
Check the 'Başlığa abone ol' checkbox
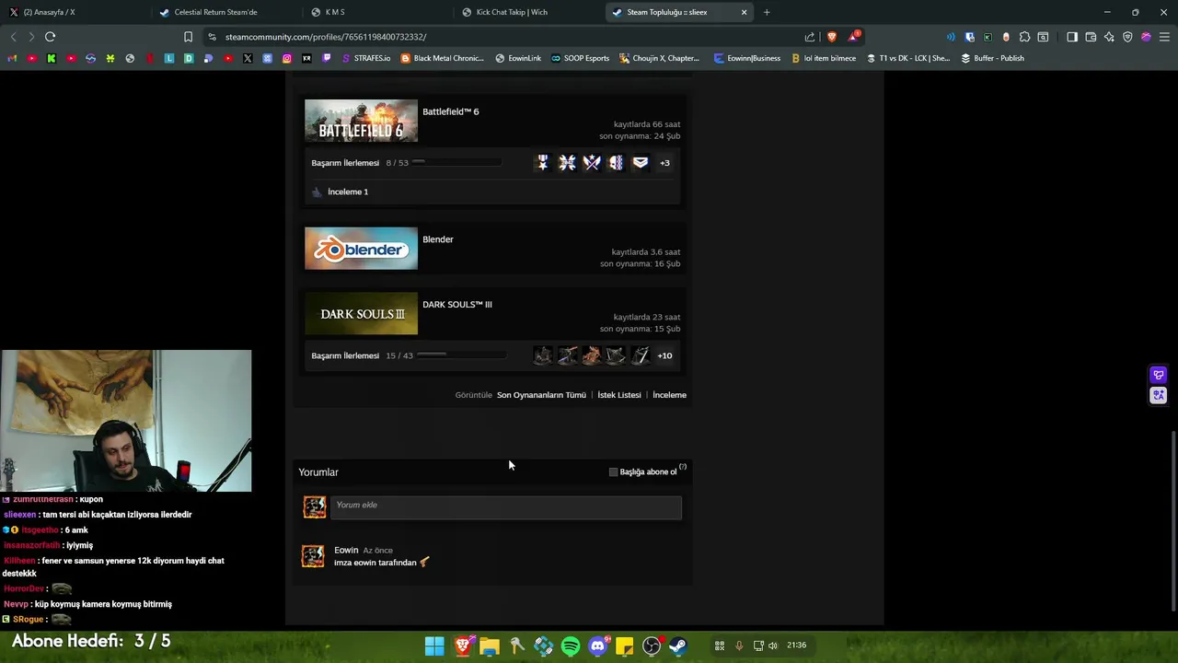click(614, 472)
